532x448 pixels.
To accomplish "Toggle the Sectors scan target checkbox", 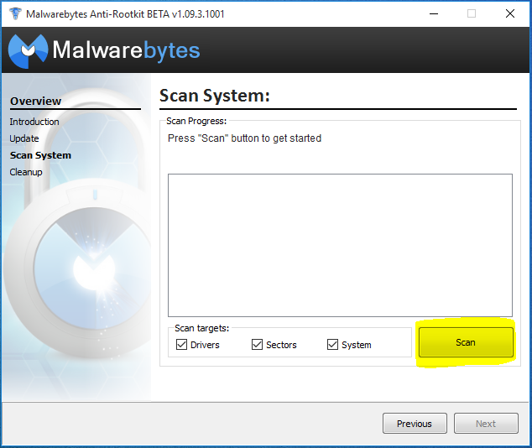I will coord(257,345).
